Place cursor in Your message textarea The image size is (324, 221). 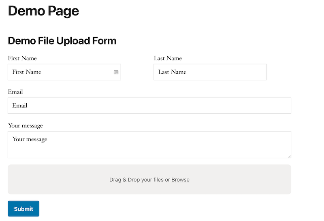point(149,144)
